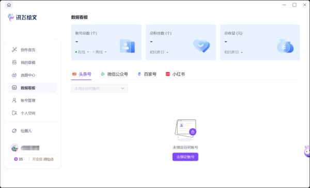
Task: Switch to the 百家号 tab
Action: click(147, 74)
